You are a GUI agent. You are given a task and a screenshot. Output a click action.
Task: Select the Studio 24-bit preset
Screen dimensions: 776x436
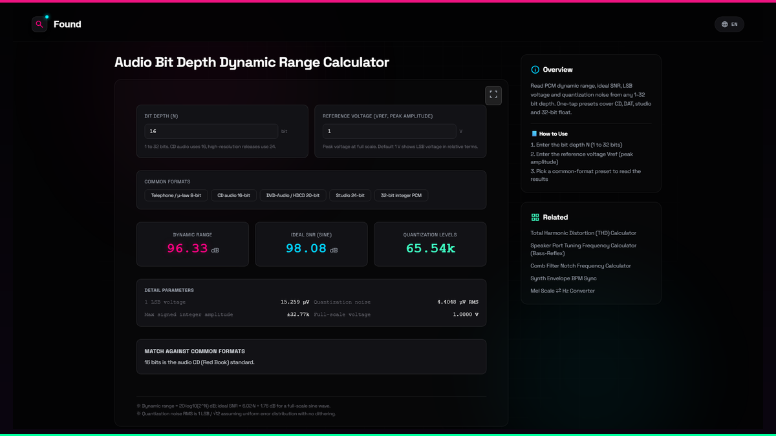pyautogui.click(x=350, y=195)
